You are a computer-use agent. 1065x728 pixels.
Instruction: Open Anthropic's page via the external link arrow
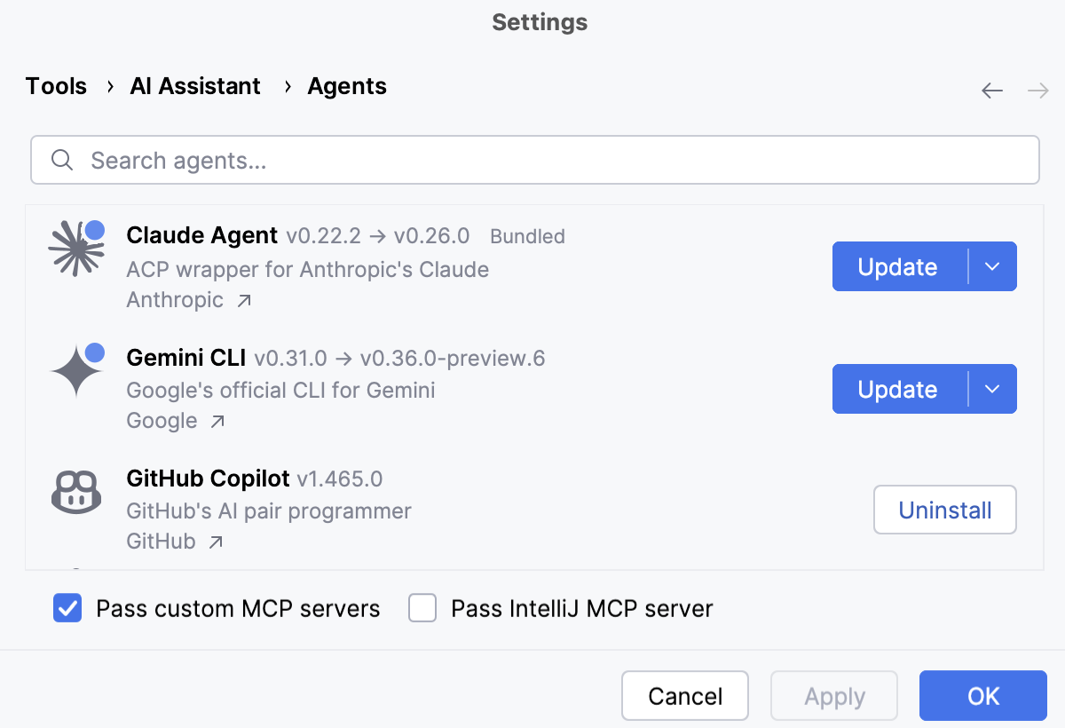(241, 300)
